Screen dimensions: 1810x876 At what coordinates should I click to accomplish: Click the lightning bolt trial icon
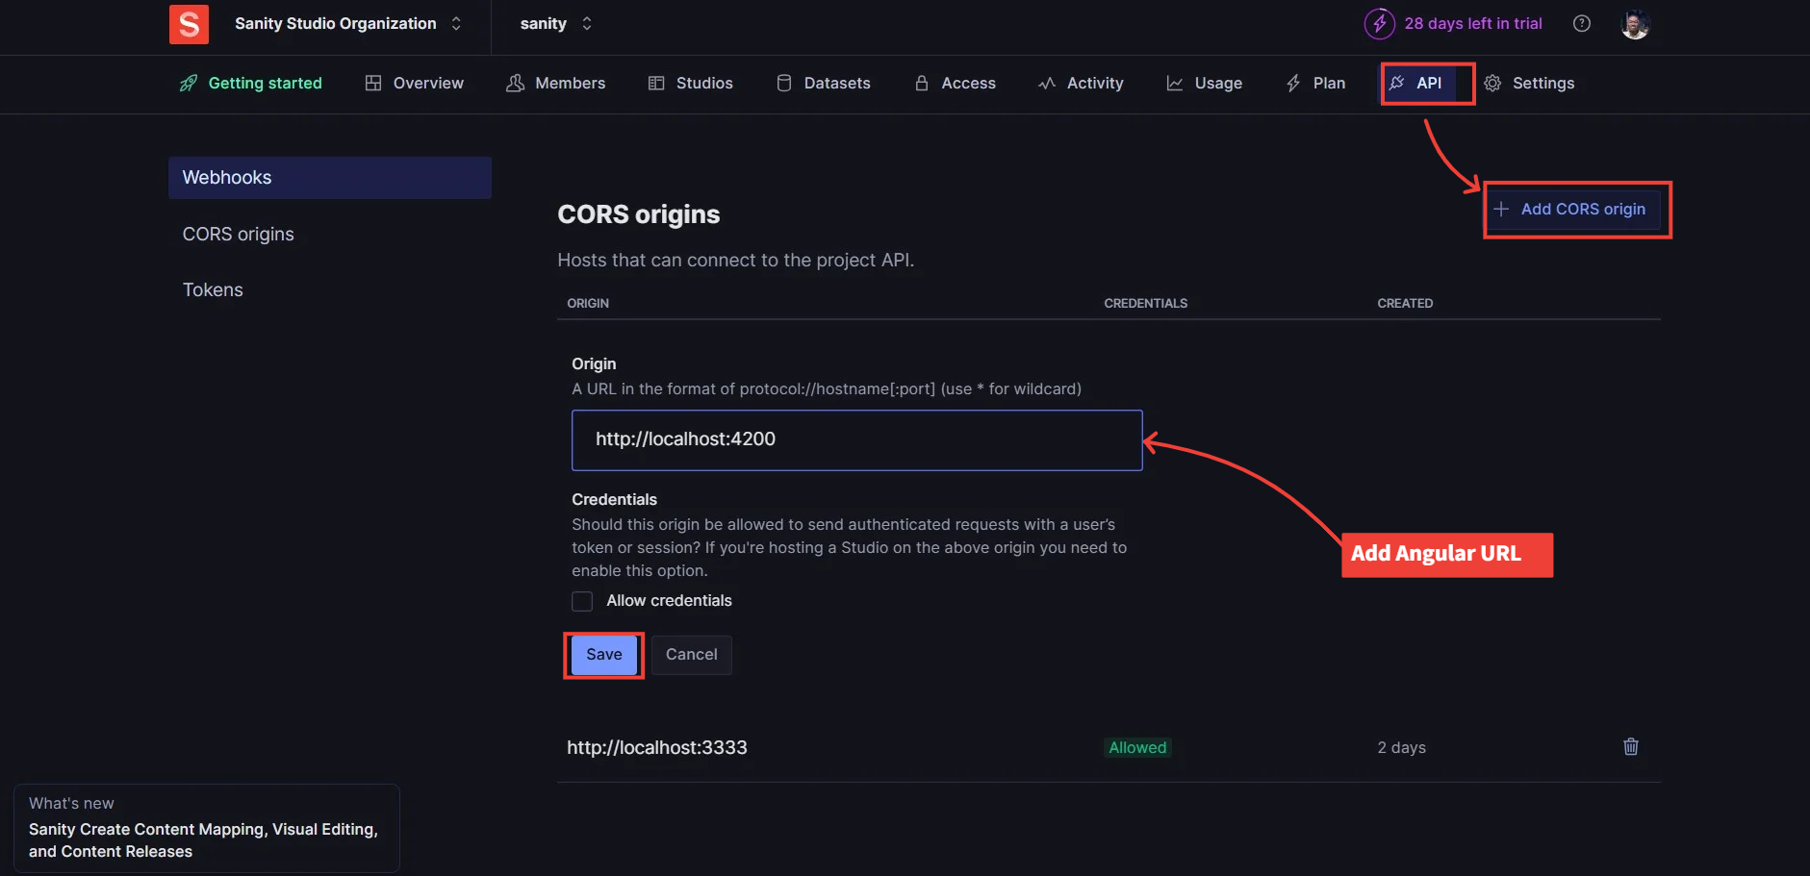coord(1379,24)
